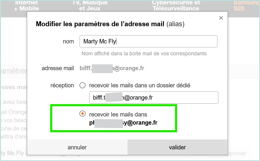
Task: Click the bold main mailbox address text
Action: [x=123, y=123]
